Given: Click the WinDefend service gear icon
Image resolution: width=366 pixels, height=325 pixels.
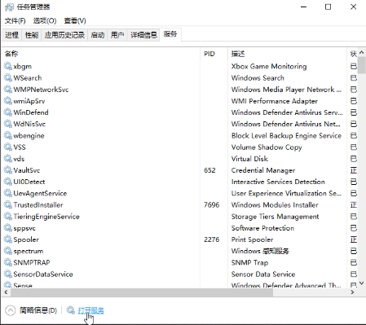Looking at the screenshot, I should (8, 112).
